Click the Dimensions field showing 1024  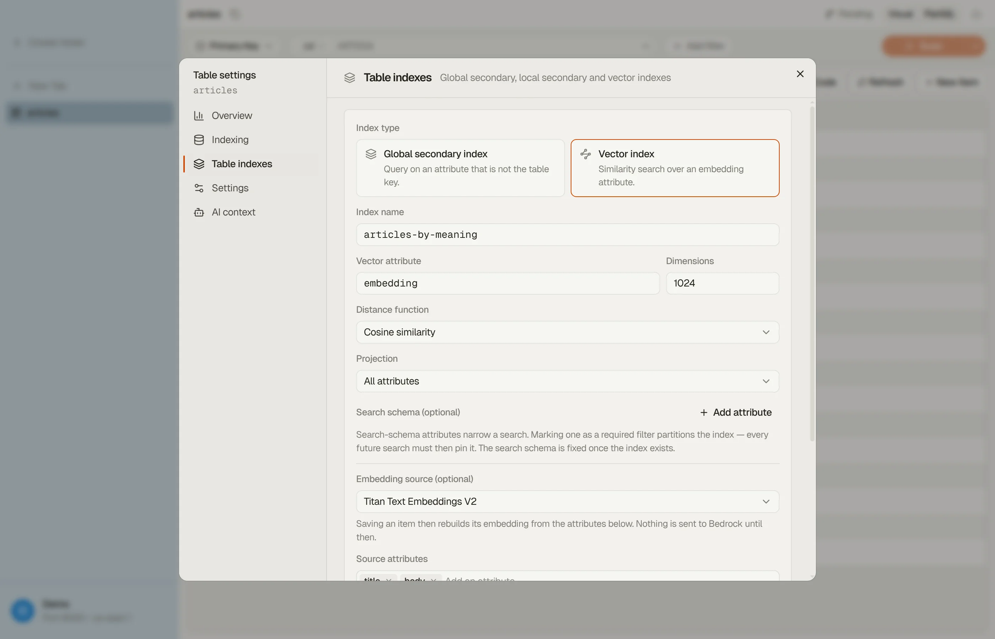(x=722, y=283)
